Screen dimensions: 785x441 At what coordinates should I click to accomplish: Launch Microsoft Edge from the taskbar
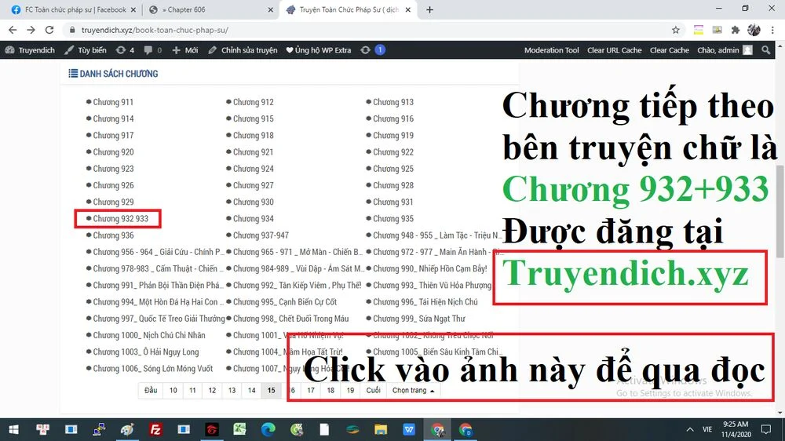click(268, 429)
